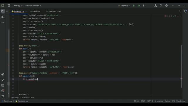Click the 'def update(id):' line
Viewport: 188px width, 106px height.
tap(27, 76)
